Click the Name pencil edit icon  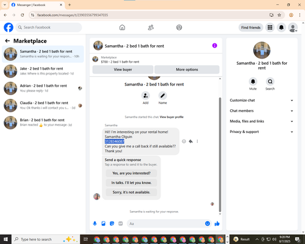coord(163,96)
